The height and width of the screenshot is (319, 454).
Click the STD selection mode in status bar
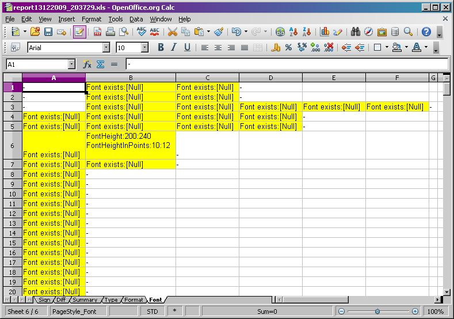[152, 312]
